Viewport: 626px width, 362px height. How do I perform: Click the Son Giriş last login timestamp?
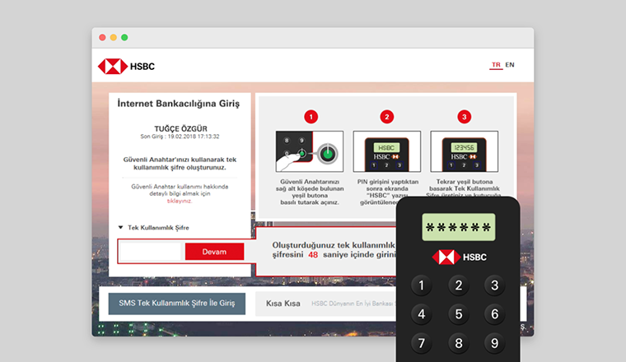pyautogui.click(x=180, y=137)
